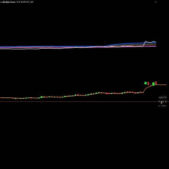Click the red candle following the first jump candle
The height and width of the screenshot is (169, 169).
coord(148,83)
